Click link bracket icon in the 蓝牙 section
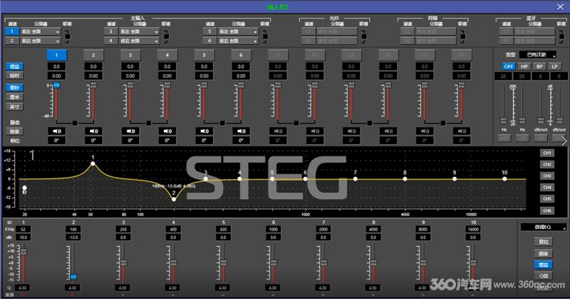The width and height of the screenshot is (570, 299). (x=561, y=36)
